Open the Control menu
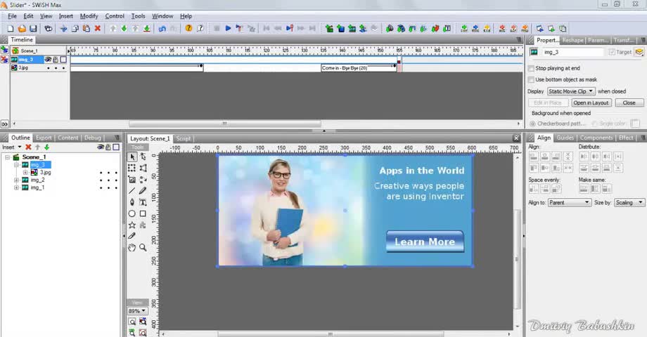The height and width of the screenshot is (337, 647). (x=115, y=16)
